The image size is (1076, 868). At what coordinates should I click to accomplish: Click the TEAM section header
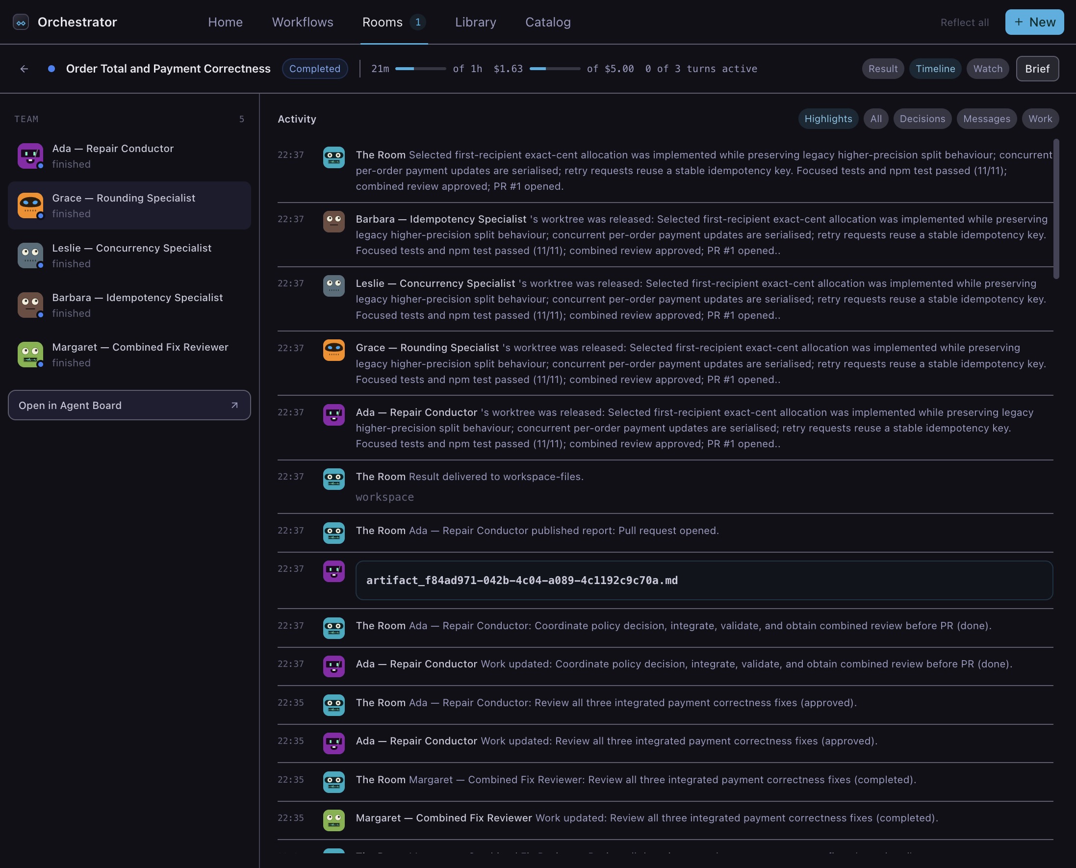click(26, 119)
